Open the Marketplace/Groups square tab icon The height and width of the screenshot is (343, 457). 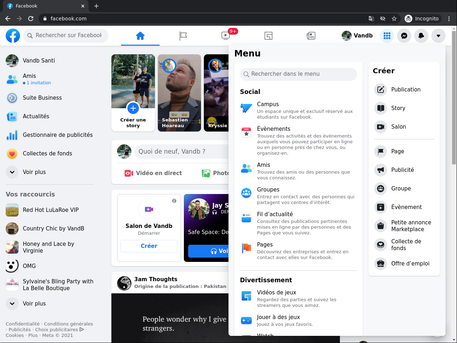pos(268,36)
